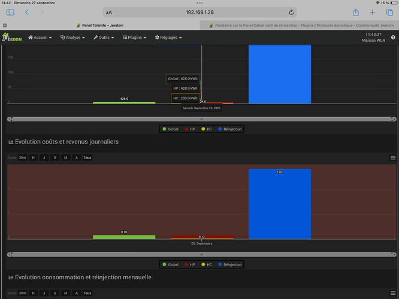This screenshot has height=299, width=399.
Task: Toggle HP series in consumption chart legend
Action: (190, 129)
